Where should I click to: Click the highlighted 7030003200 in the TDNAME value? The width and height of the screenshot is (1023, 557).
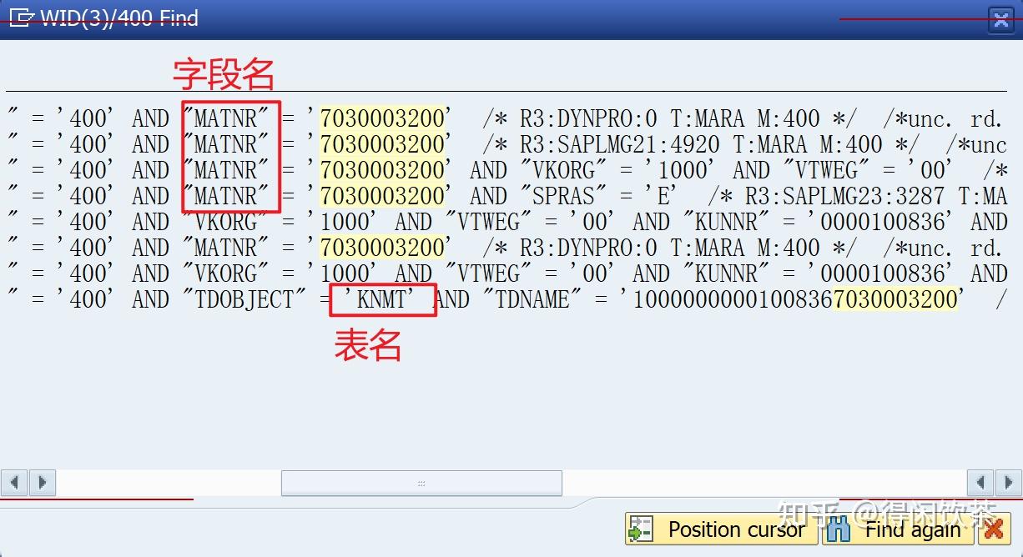894,299
